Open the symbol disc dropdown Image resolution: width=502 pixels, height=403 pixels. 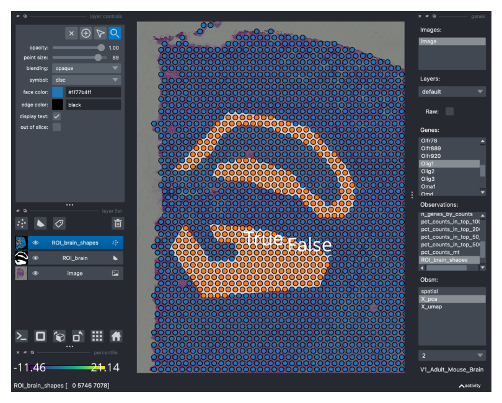coord(86,80)
